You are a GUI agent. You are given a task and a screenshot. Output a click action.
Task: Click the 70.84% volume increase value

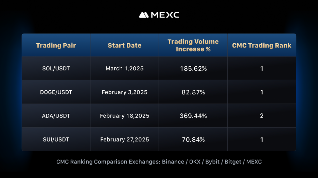193,139
